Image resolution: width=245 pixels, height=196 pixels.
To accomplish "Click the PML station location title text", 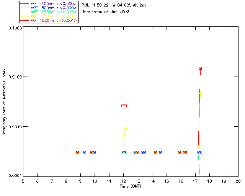I will (x=114, y=5).
